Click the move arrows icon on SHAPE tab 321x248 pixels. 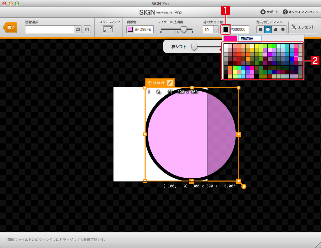point(150,83)
